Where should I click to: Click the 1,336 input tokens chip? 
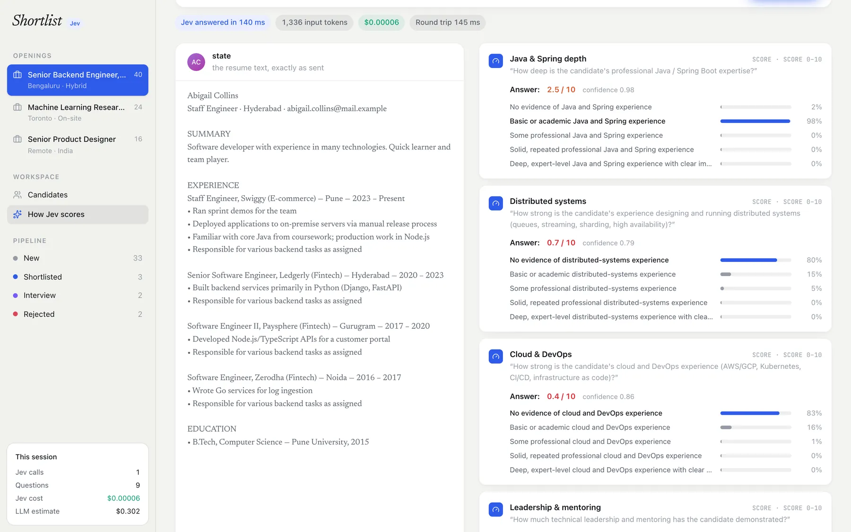314,22
